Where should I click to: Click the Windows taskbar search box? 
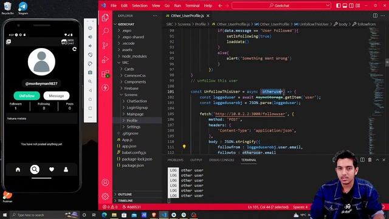[x=44, y=215]
